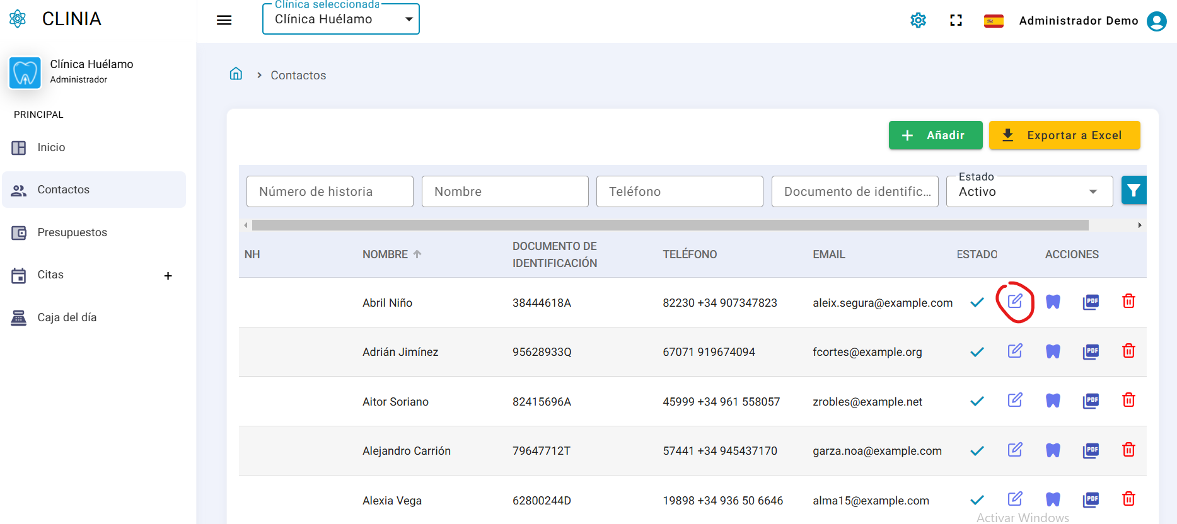
Task: Open the Clínica seleccionada dropdown
Action: click(341, 19)
